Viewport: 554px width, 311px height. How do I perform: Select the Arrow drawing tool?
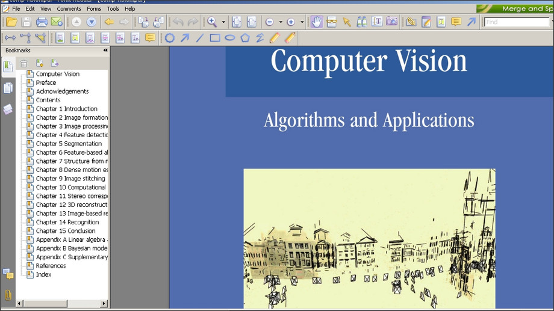[185, 38]
